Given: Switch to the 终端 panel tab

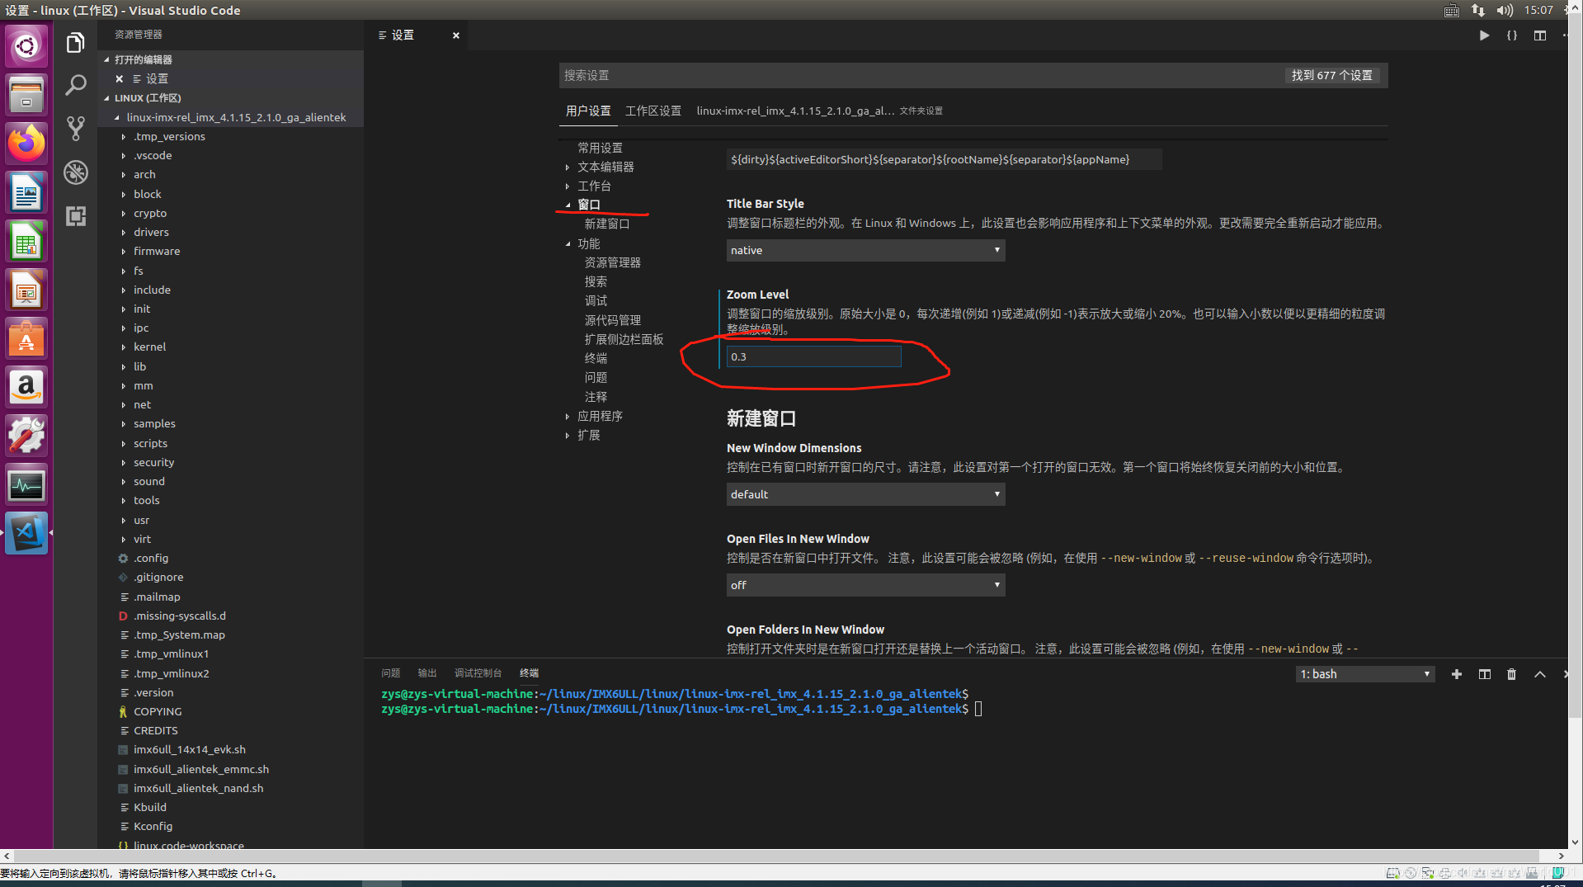Looking at the screenshot, I should click(529, 673).
